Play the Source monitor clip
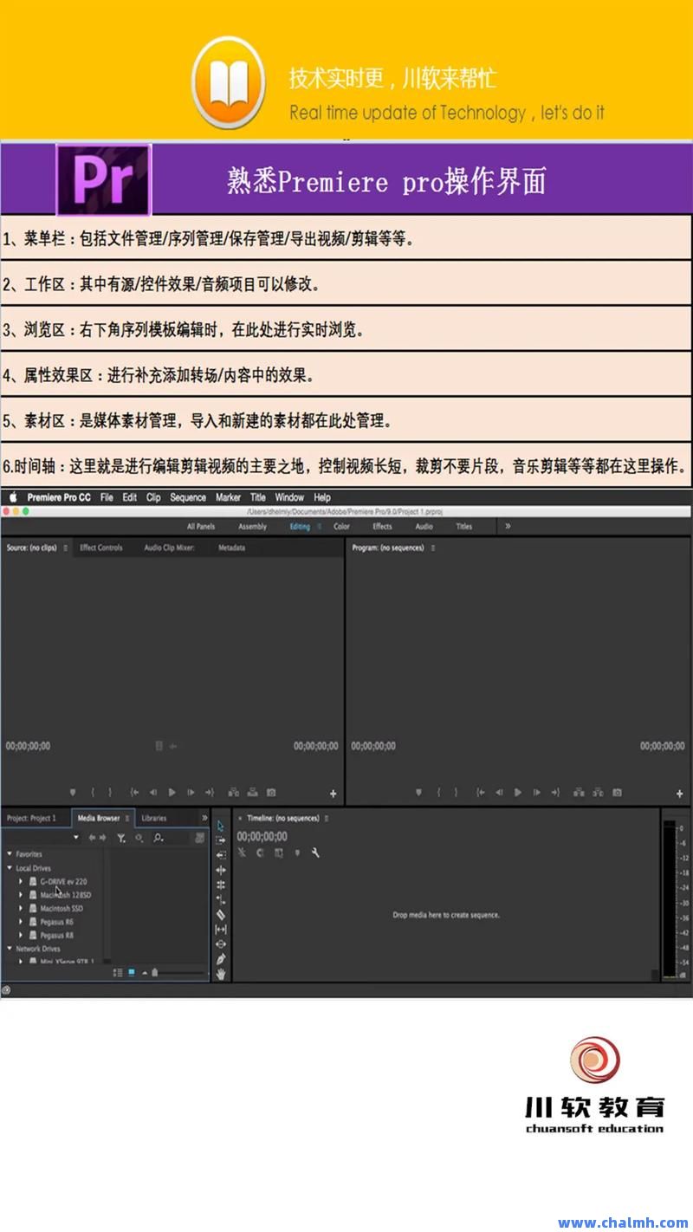The height and width of the screenshot is (1232, 693). tap(172, 792)
